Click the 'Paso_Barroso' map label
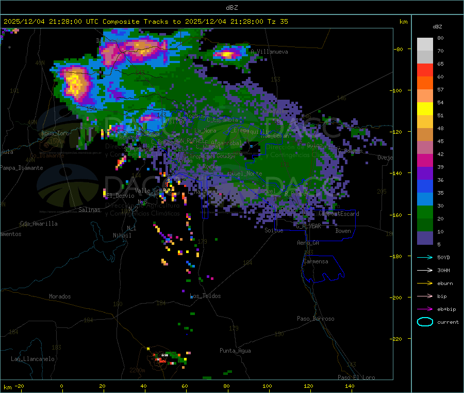The height and width of the screenshot is (393, 464). (316, 319)
